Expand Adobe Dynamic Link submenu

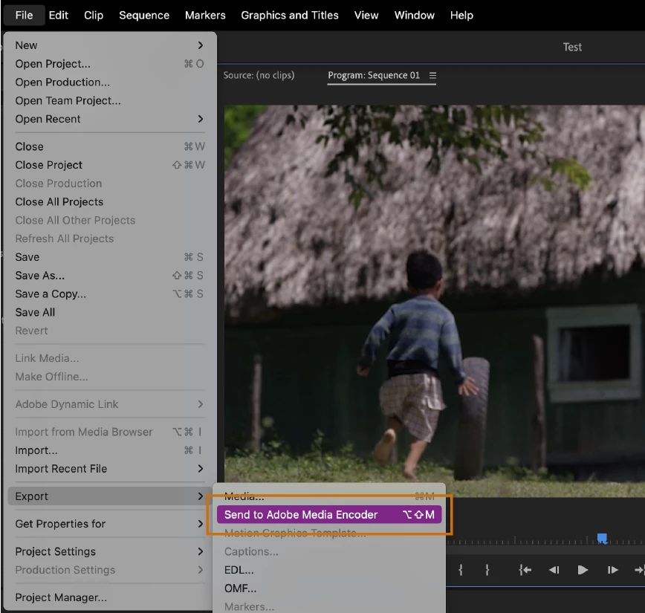pyautogui.click(x=110, y=404)
